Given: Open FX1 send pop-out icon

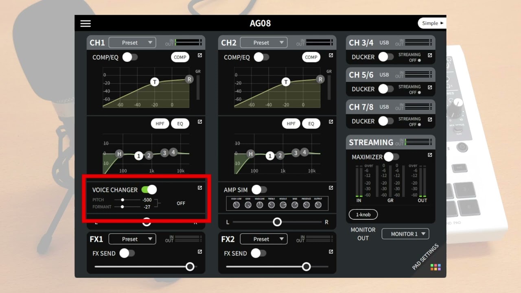Looking at the screenshot, I should [200, 252].
